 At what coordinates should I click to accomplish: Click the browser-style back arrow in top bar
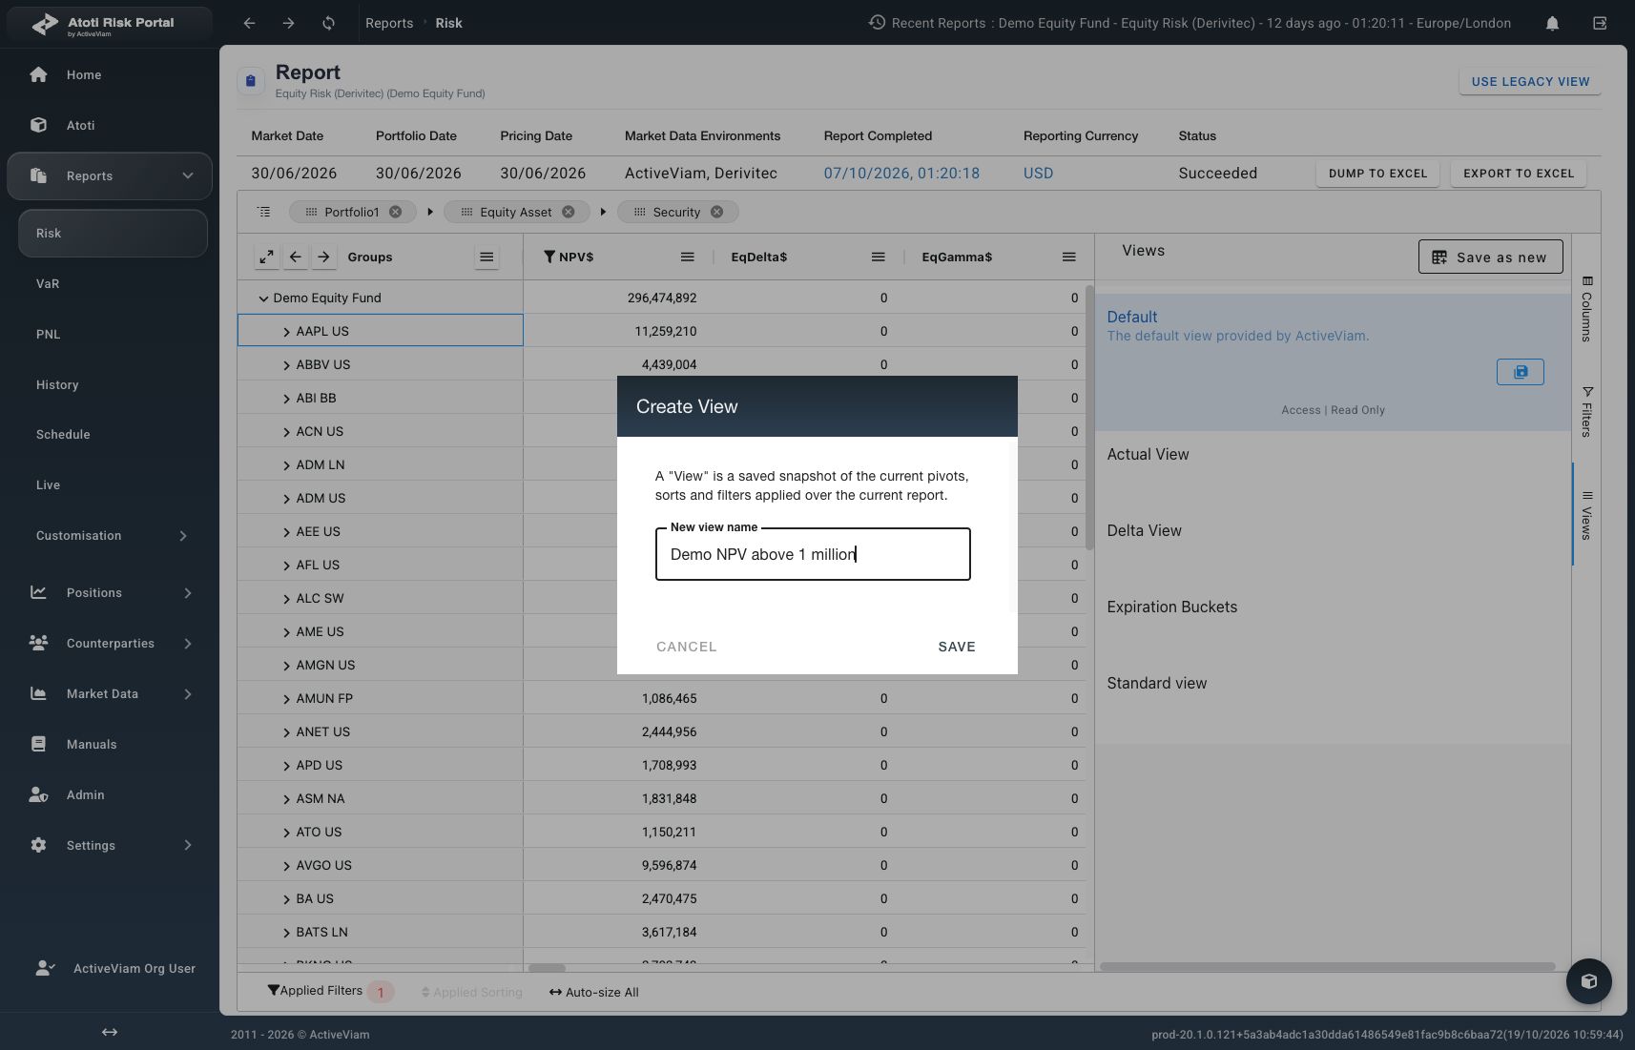(249, 23)
